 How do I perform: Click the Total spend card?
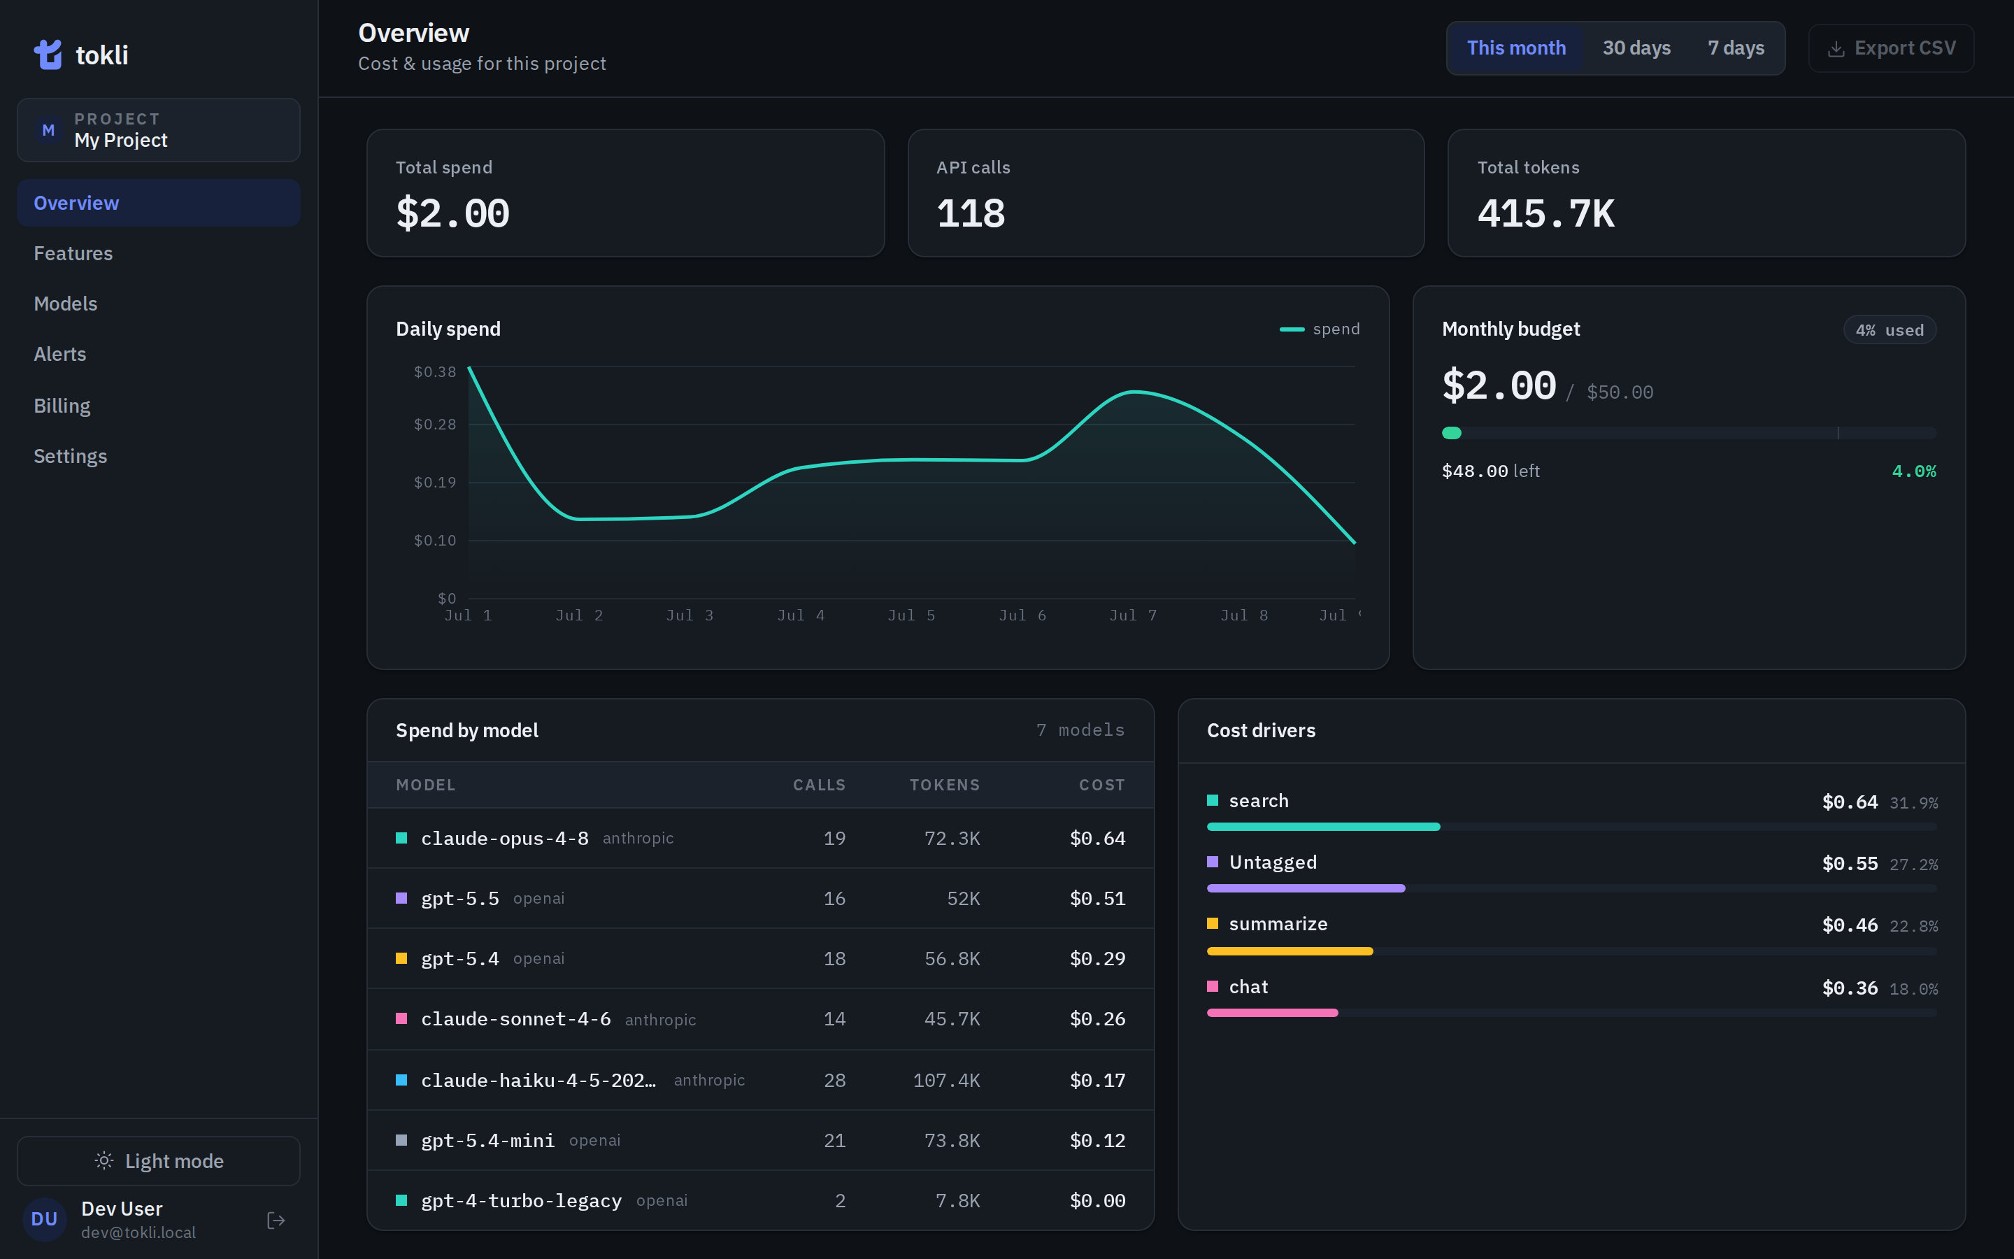(625, 193)
